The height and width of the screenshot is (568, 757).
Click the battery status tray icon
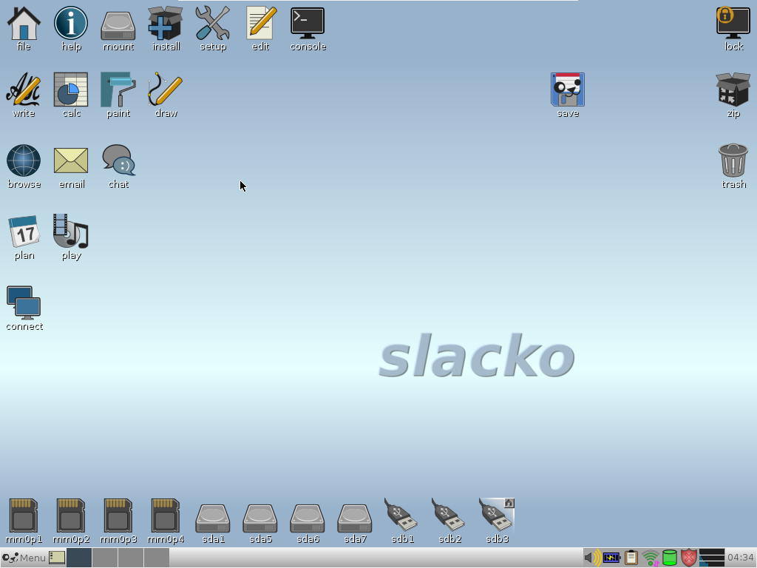tap(611, 558)
